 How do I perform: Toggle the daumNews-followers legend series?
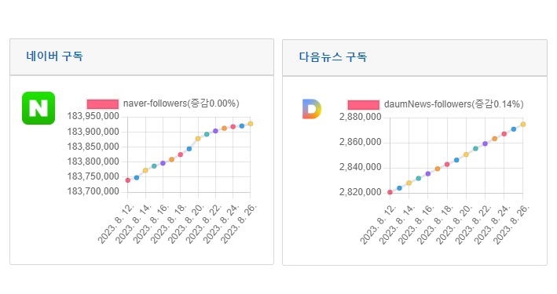tap(435, 104)
